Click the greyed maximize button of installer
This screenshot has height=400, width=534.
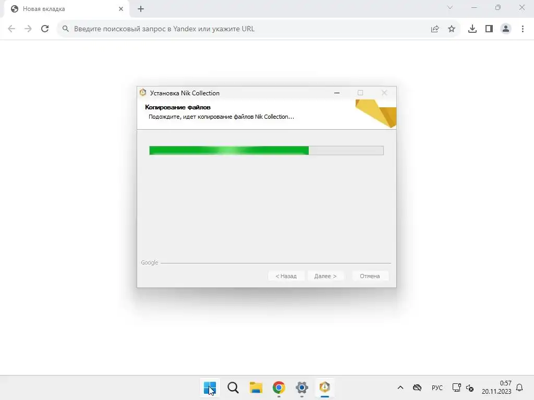pos(360,93)
